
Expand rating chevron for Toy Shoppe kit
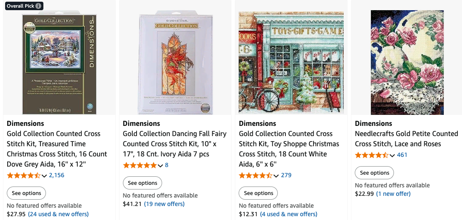(x=276, y=175)
